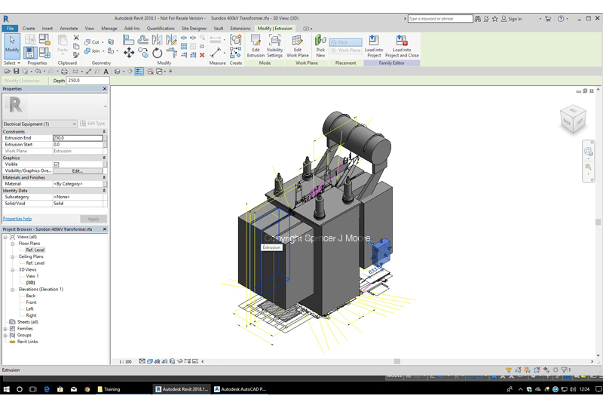Click the Edit Extrusion tool

tap(256, 45)
